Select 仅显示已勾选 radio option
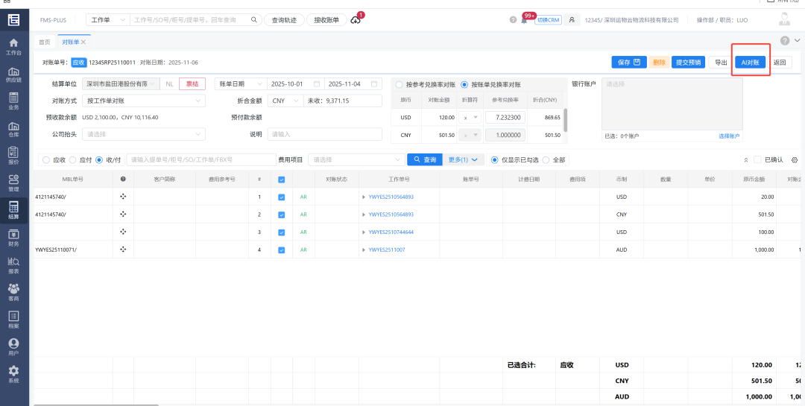805x406 pixels. point(495,159)
